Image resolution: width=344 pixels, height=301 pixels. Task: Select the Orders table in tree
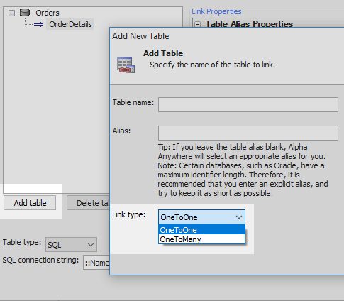tap(48, 13)
